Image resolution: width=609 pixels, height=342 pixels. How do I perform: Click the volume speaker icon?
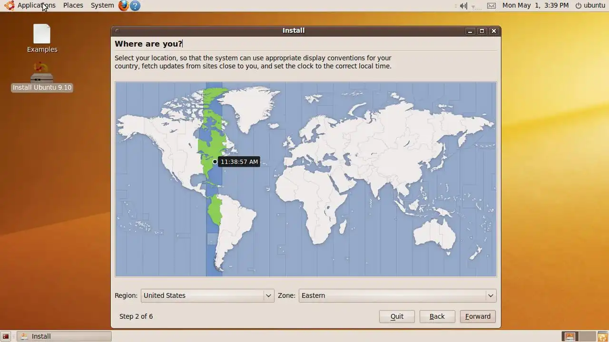[x=463, y=6]
